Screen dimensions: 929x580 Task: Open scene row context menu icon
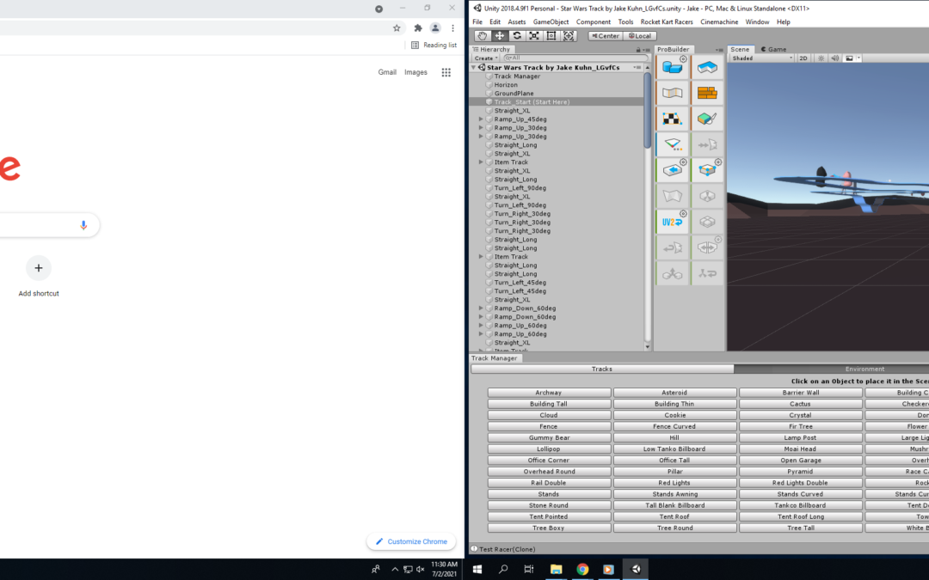point(637,68)
